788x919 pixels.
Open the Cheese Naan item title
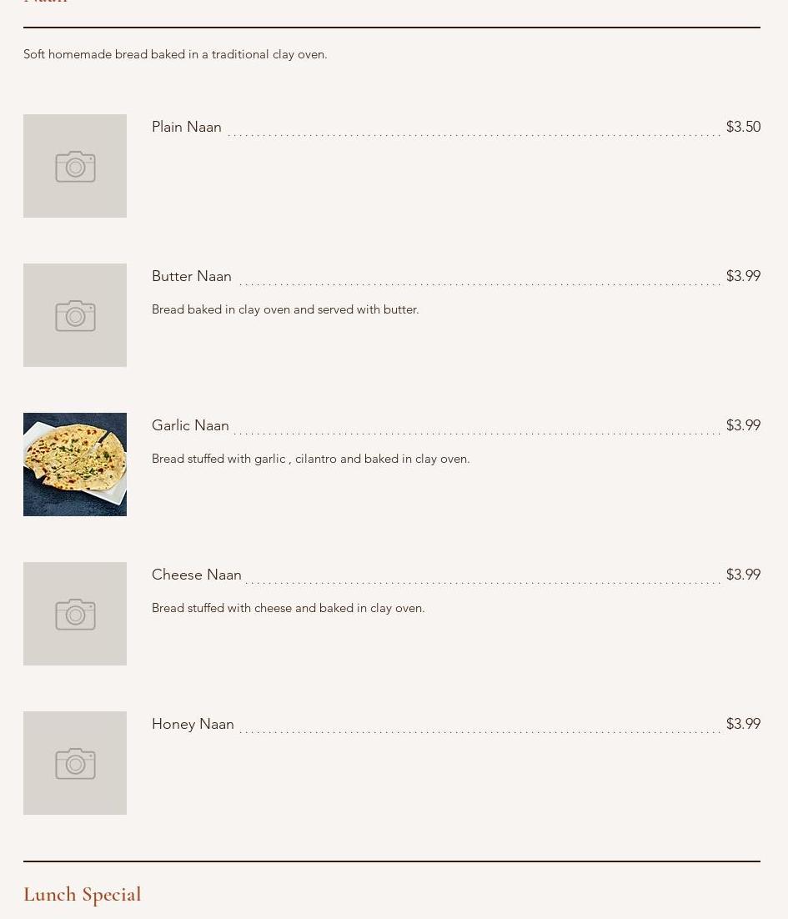coord(197,575)
